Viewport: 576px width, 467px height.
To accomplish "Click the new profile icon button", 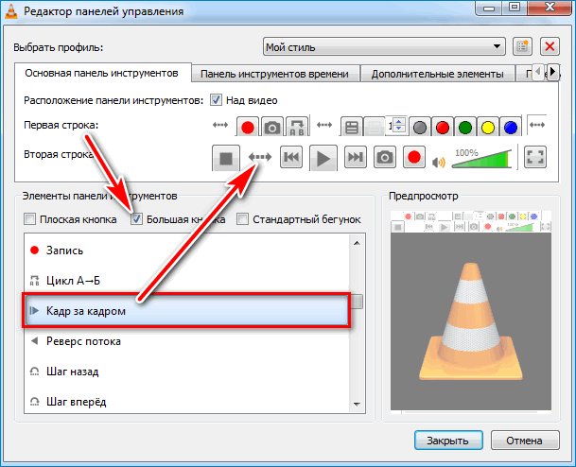I will (522, 46).
